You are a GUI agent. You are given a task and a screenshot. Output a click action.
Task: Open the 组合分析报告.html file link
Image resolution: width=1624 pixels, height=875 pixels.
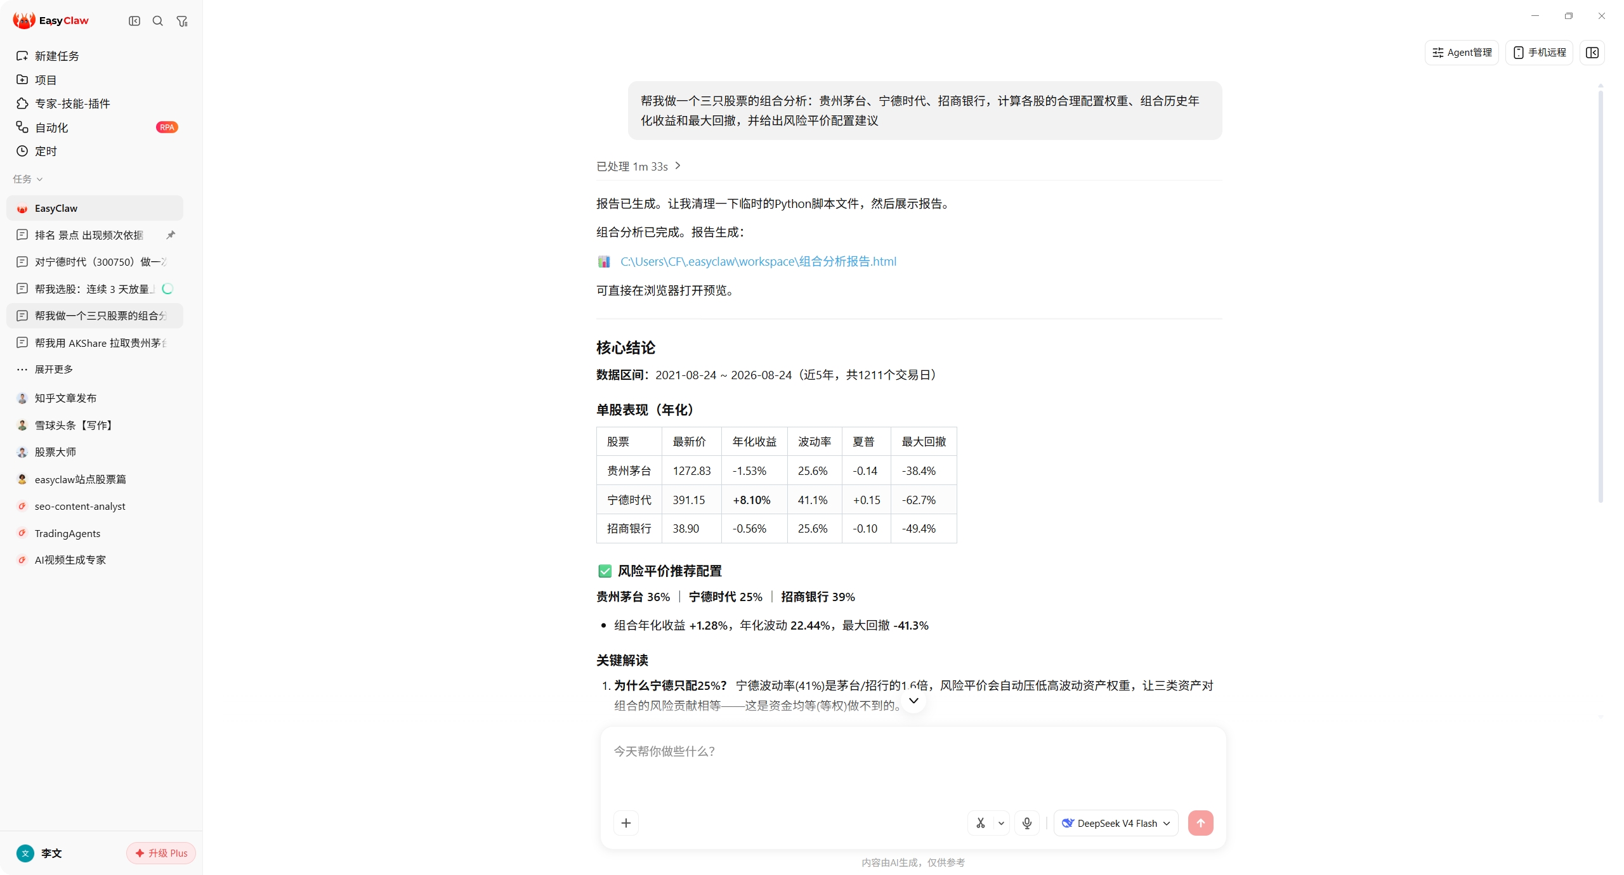[x=758, y=261]
